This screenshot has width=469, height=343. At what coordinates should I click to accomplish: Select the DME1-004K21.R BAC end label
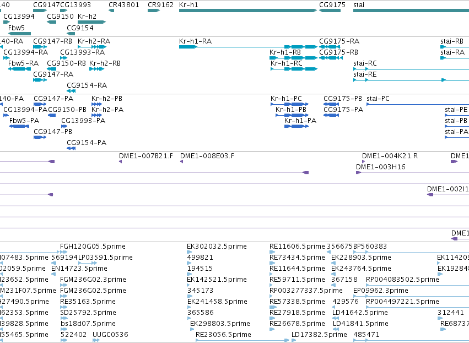click(390, 156)
